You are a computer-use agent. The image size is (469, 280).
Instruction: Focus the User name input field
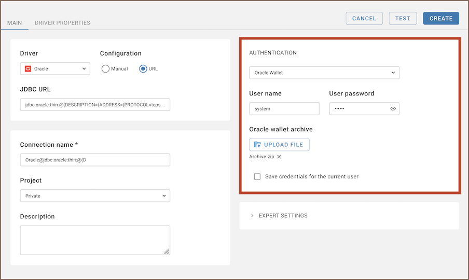(284, 109)
